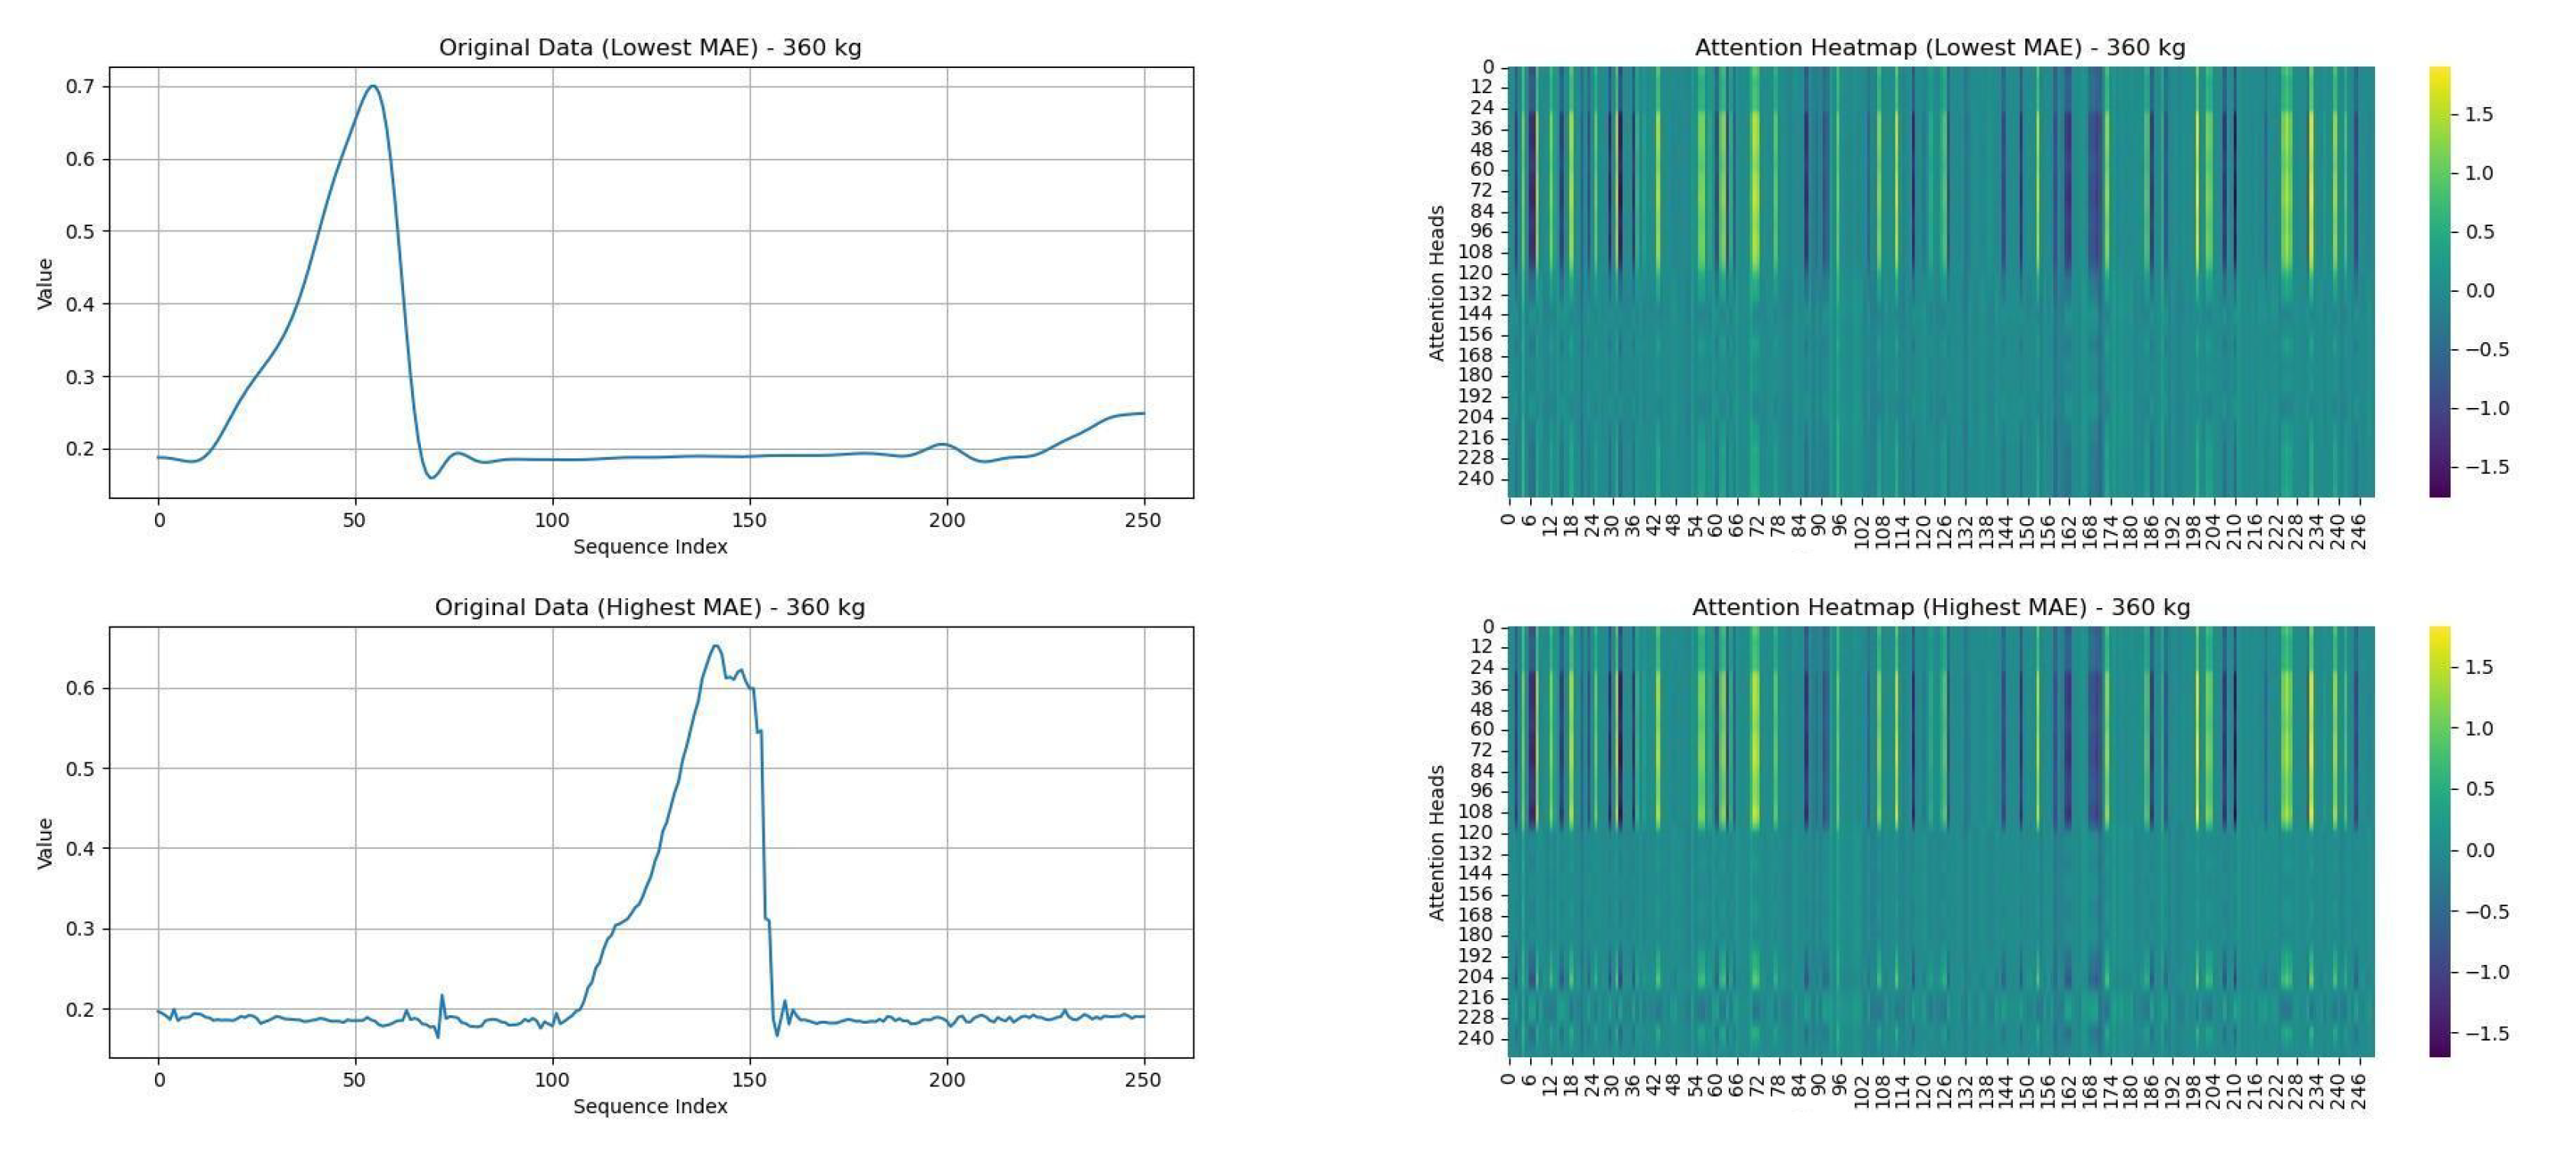Click the "−1.5" tick on the Highest MAE colorbar
This screenshot has height=1162, width=2576.
tap(2485, 1034)
